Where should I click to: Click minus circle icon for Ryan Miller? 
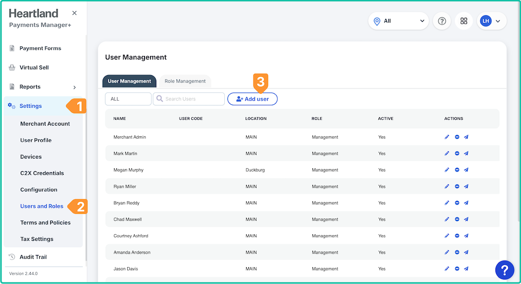coord(457,186)
